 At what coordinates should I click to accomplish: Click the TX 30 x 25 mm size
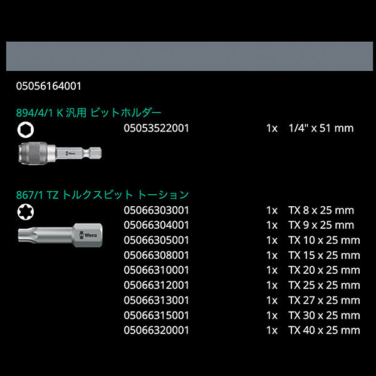[x=324, y=315]
